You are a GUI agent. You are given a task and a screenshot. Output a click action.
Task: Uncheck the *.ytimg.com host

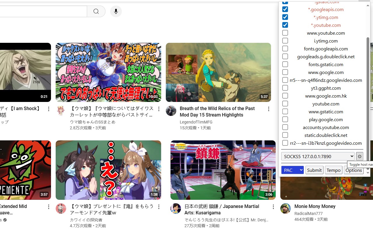coord(285,17)
